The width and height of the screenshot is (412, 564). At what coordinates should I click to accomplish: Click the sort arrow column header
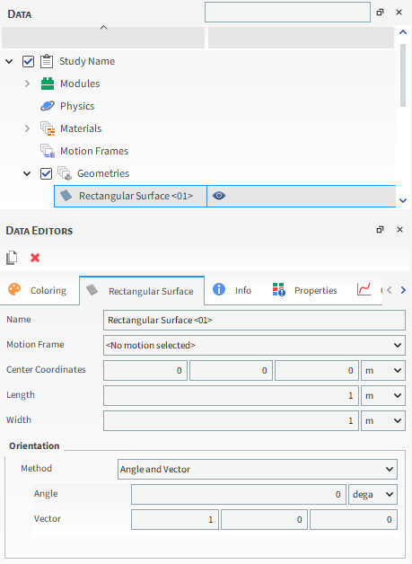point(103,38)
